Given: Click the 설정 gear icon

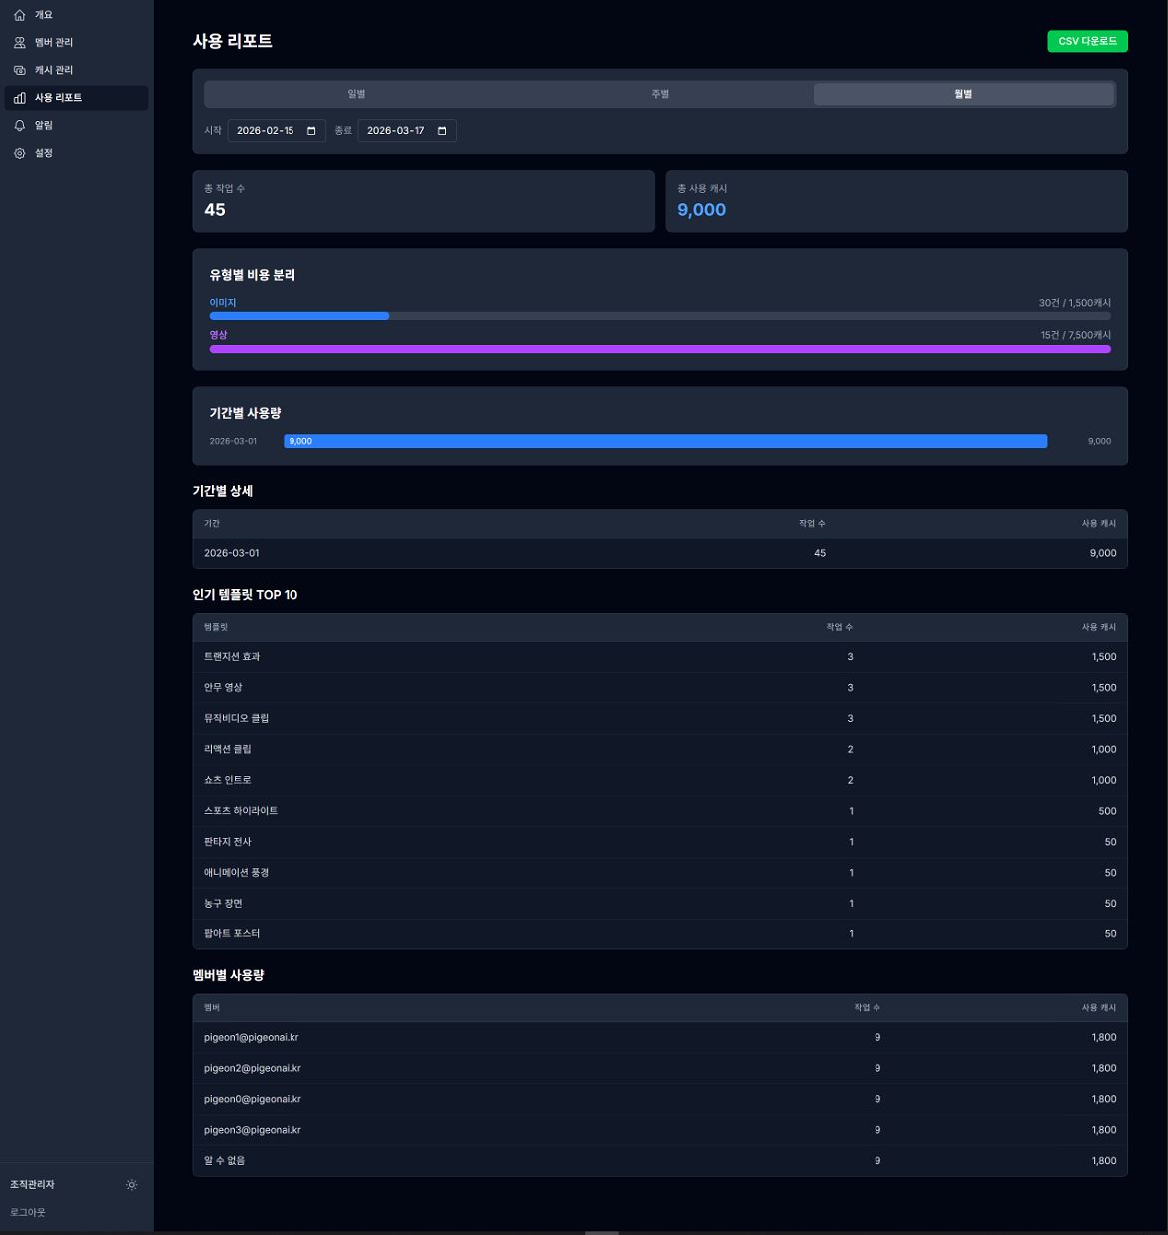Looking at the screenshot, I should tap(19, 153).
